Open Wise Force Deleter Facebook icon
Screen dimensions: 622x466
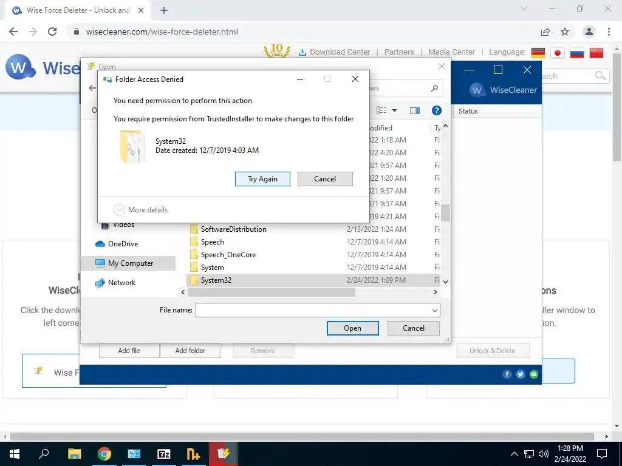(507, 374)
